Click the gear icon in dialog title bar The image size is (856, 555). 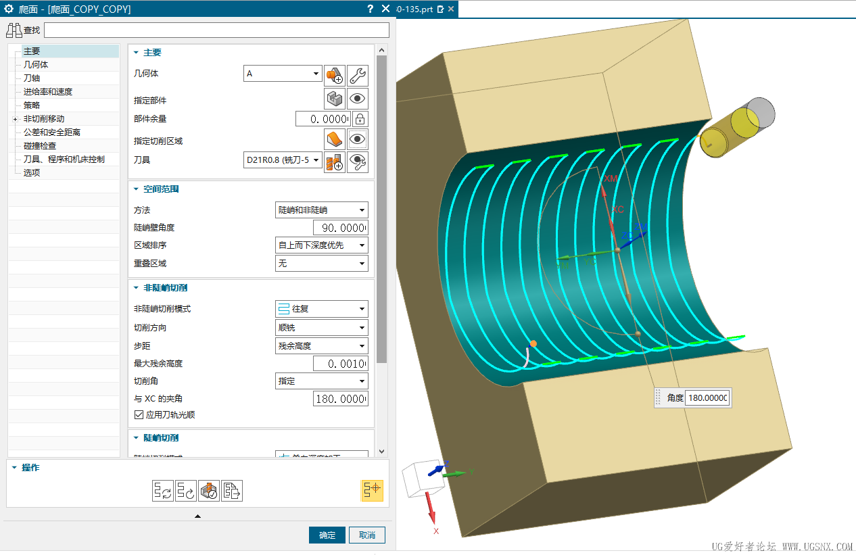coord(9,9)
